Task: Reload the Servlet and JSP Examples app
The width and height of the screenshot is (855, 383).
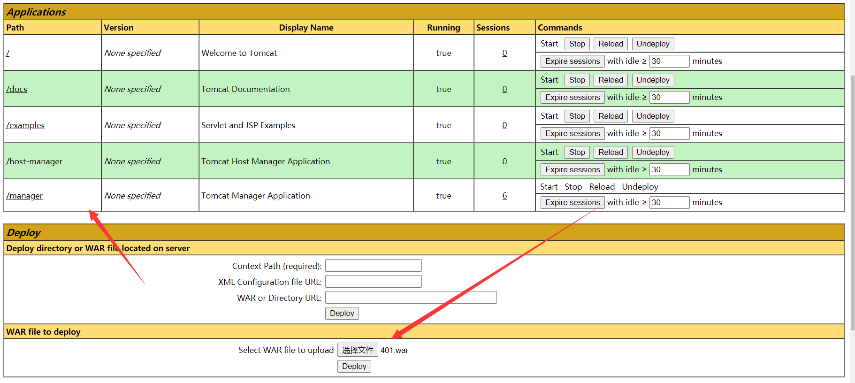Action: [x=611, y=116]
